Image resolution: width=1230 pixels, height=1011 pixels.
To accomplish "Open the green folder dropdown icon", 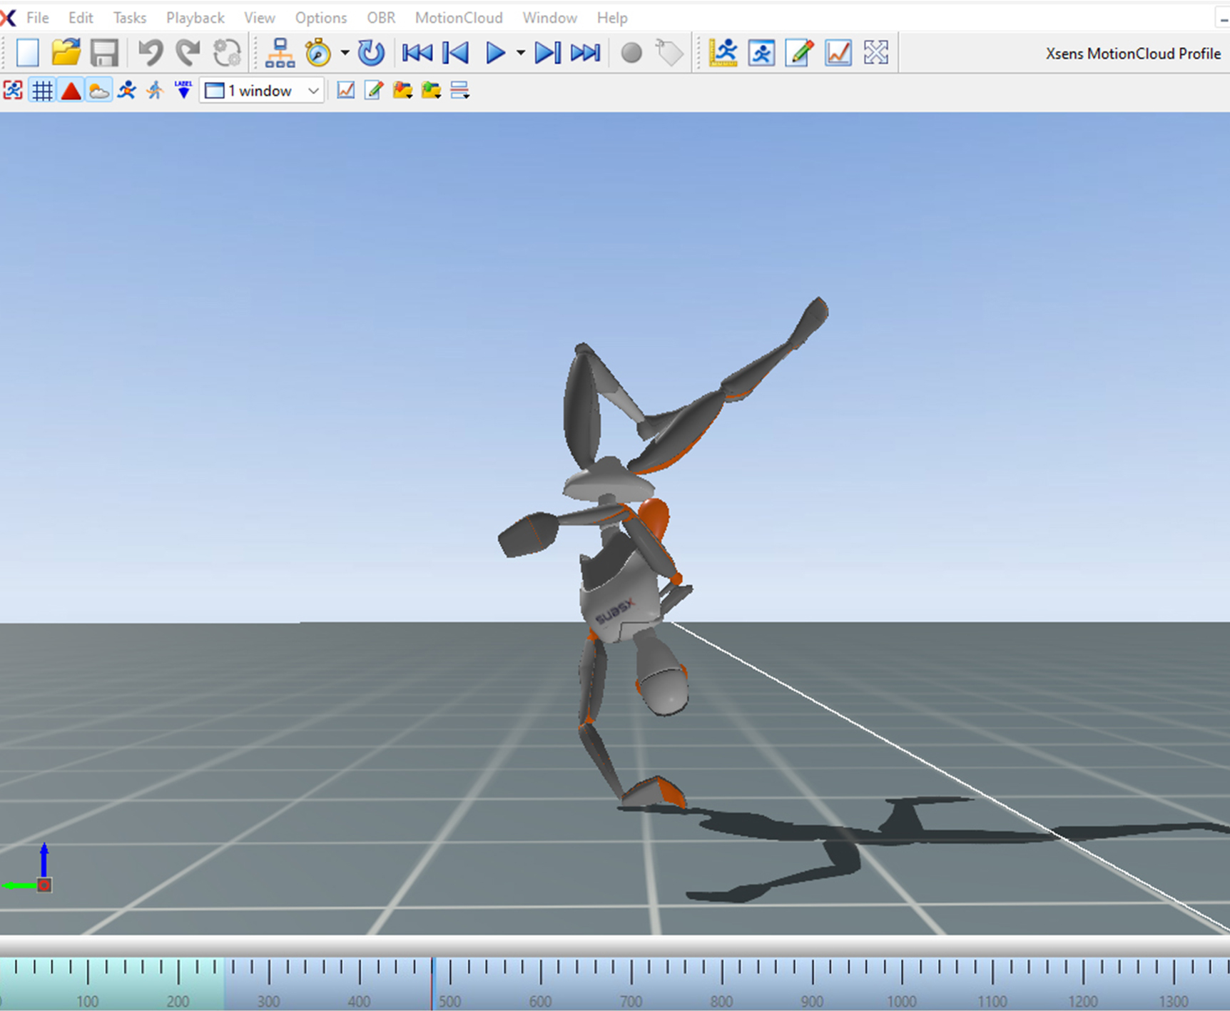I will tap(432, 91).
